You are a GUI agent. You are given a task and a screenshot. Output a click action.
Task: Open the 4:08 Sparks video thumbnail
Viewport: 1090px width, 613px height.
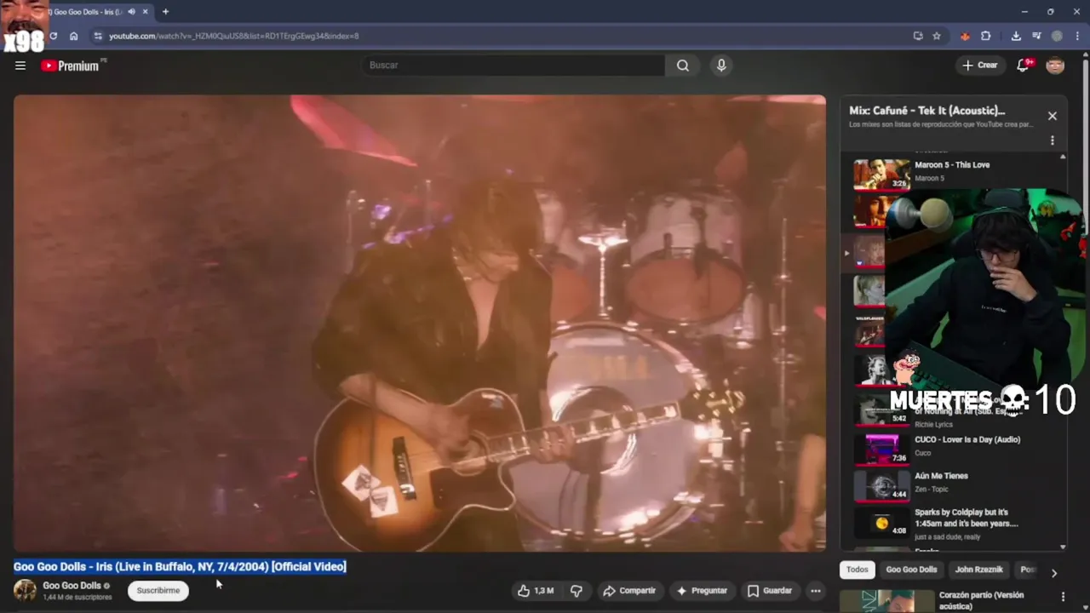[x=882, y=522]
